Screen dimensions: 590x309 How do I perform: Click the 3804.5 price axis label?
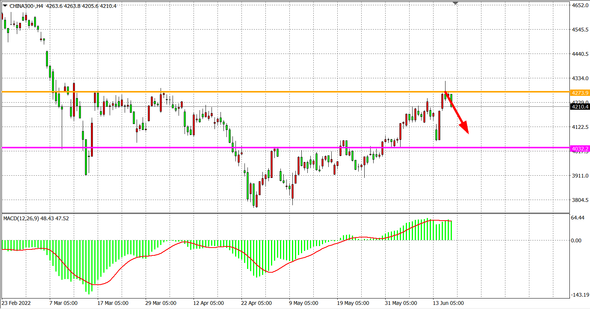pos(580,200)
